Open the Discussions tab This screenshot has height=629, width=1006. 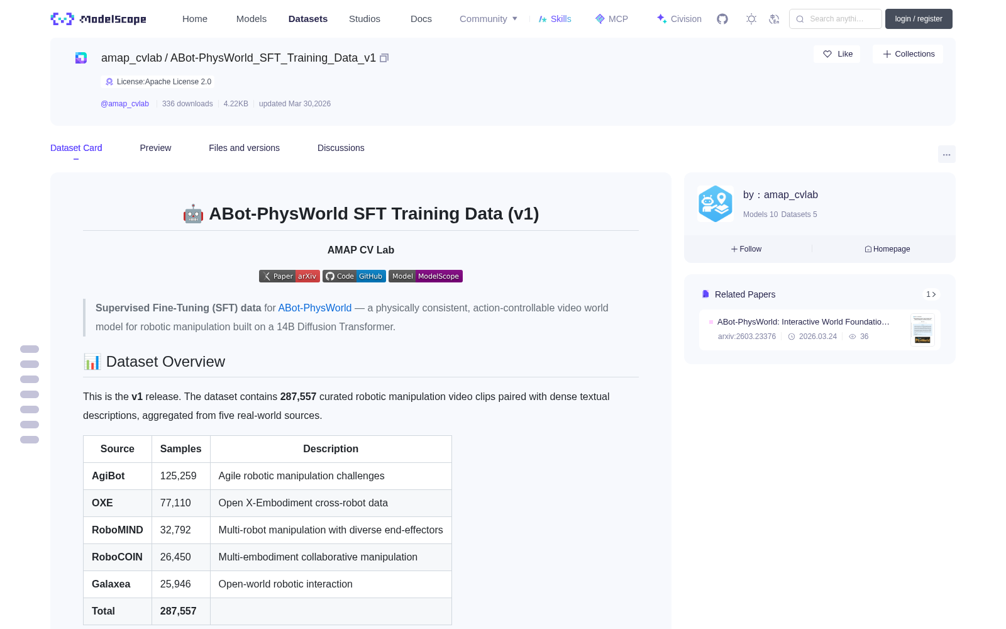coord(341,148)
